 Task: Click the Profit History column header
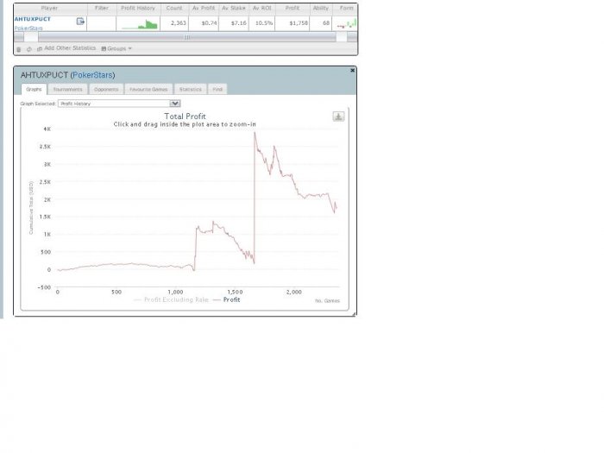tap(138, 8)
